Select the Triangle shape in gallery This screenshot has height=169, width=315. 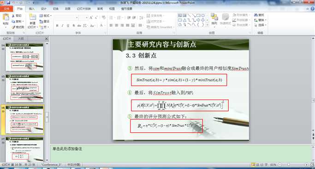click(x=184, y=20)
